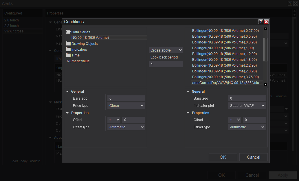Select Bollinger 0.5,90 indicator
This screenshot has width=299, height=181.
[x=224, y=36]
